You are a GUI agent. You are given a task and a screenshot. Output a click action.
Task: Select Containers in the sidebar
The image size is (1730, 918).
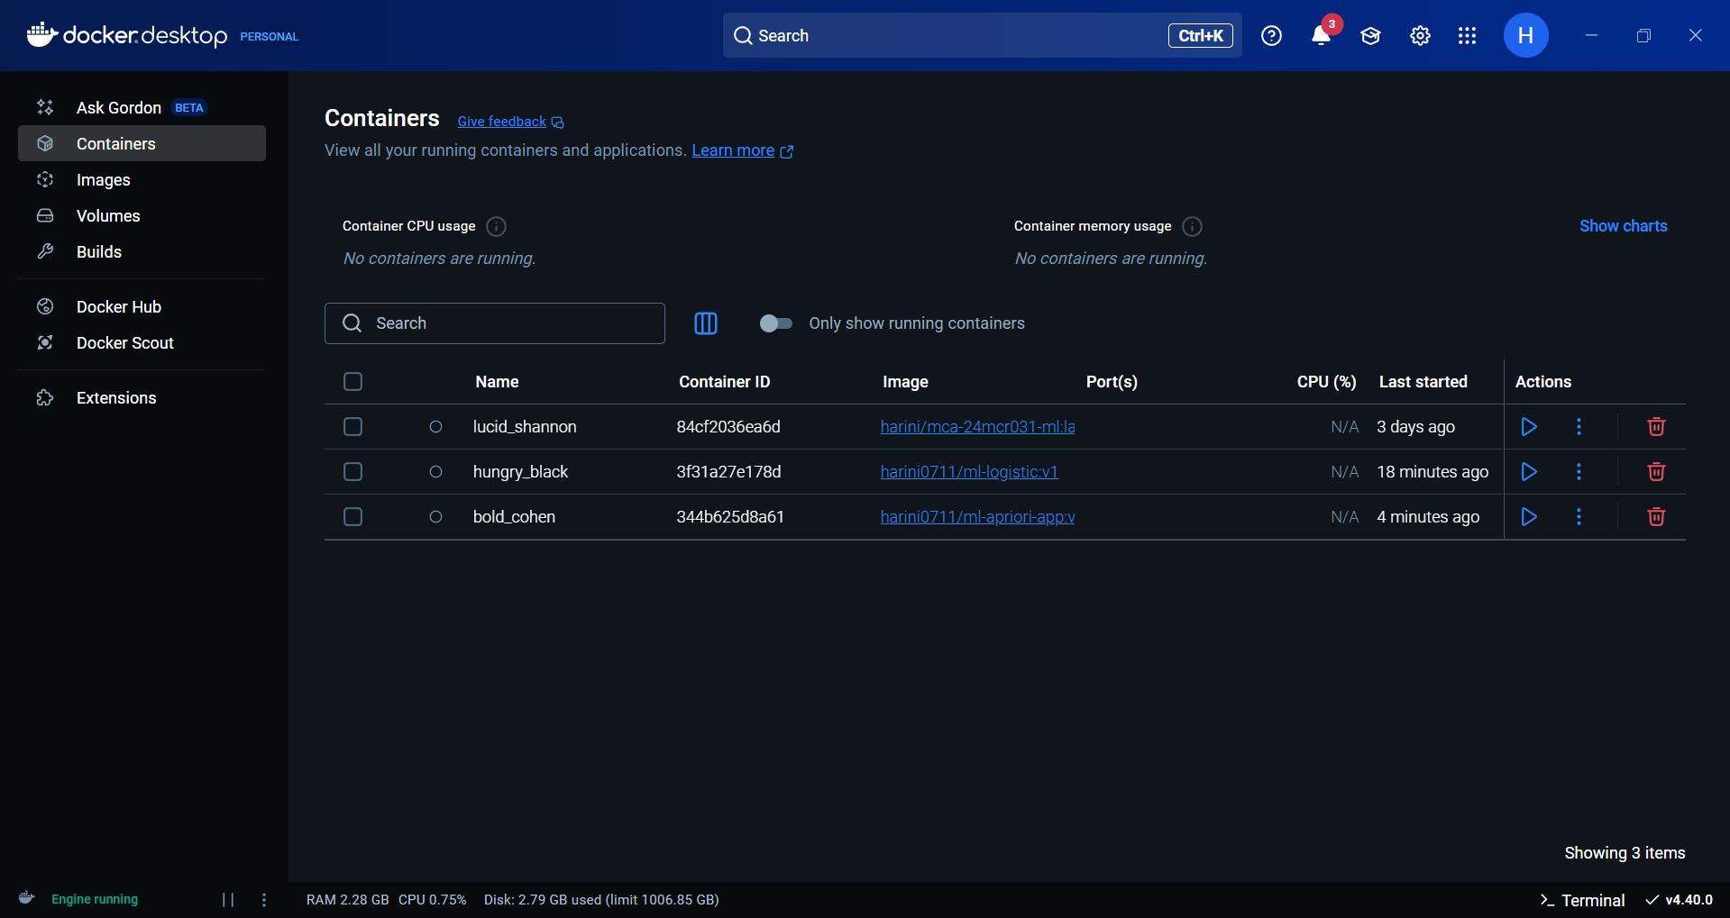pyautogui.click(x=142, y=144)
